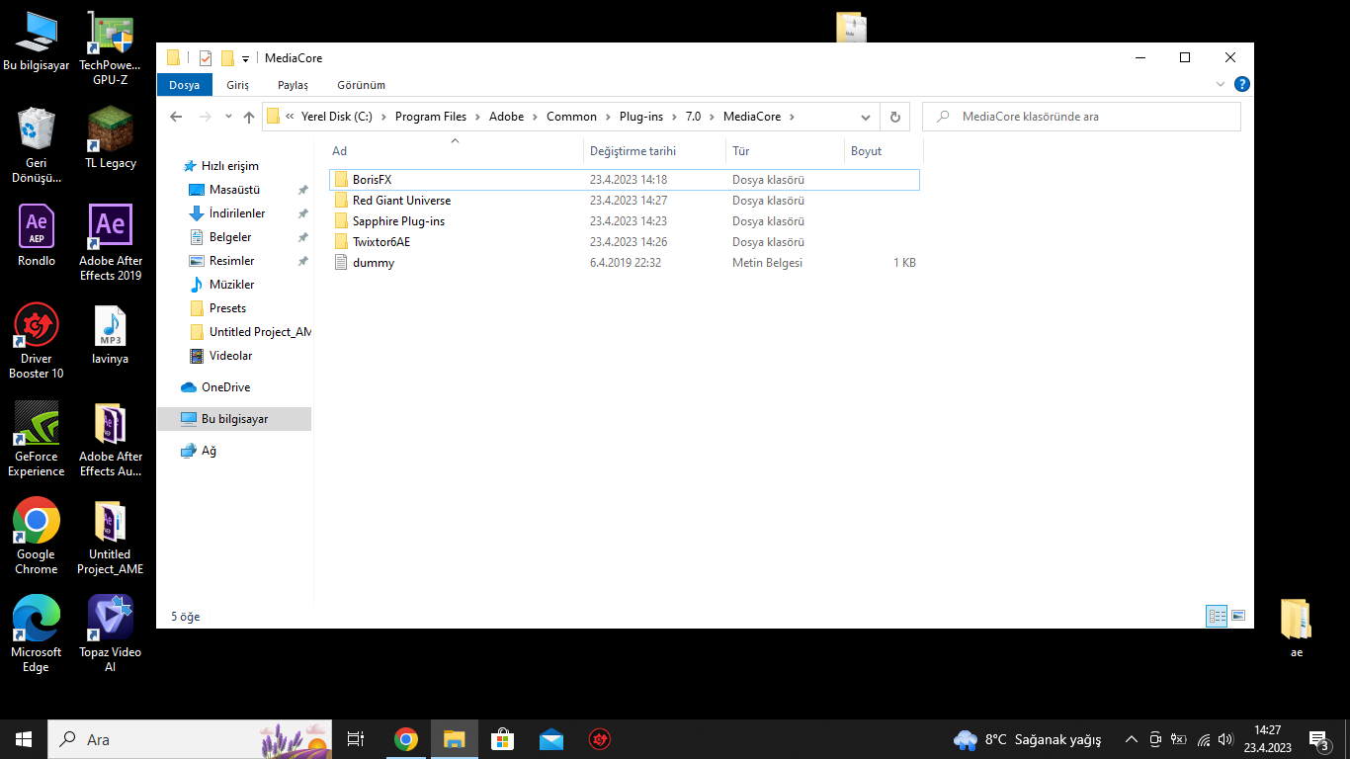Open Microsoft Store from taskbar
Screen dimensions: 1350x759
tap(503, 739)
